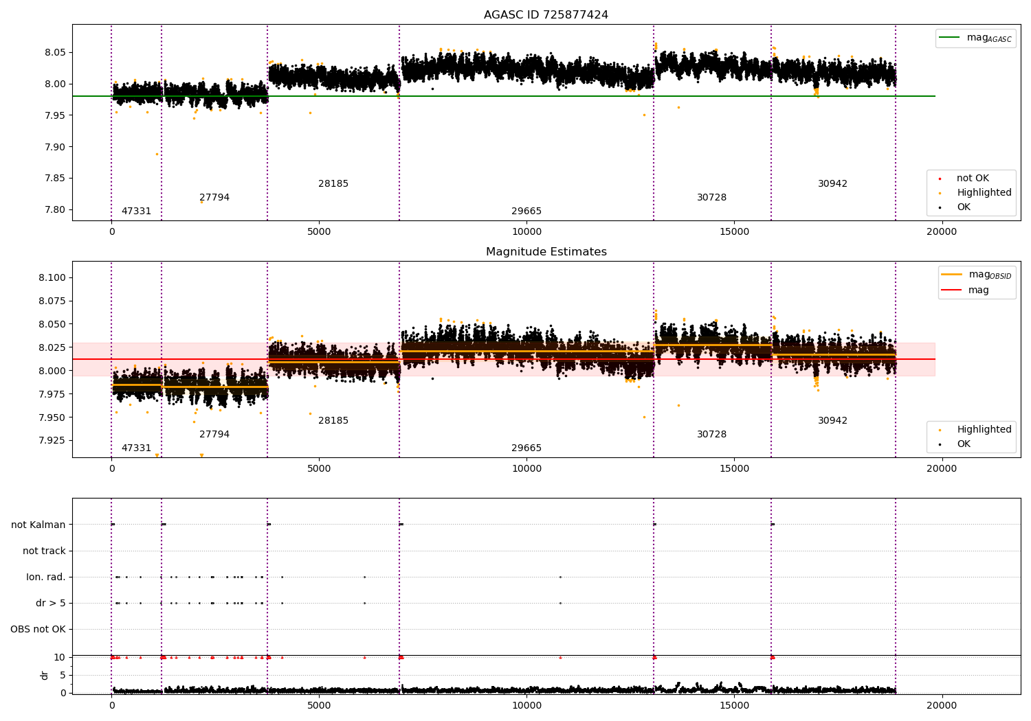Screen dimensions: 1031x721
Task: Click OBSID label "28185" in Magnitude Estimates plot
Action: pos(333,421)
